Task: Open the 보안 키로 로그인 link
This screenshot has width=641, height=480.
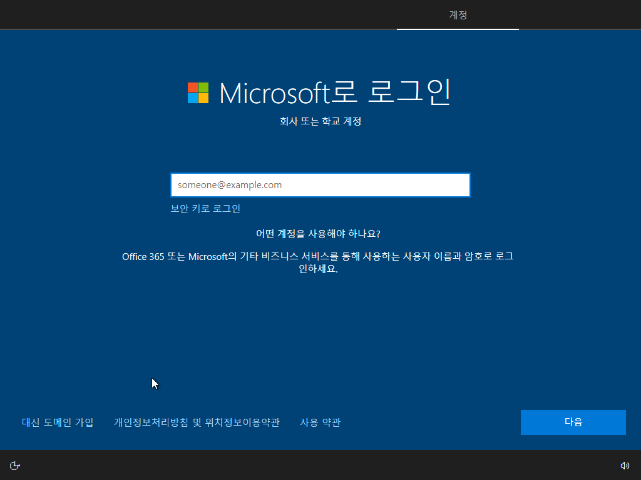Action: tap(205, 209)
